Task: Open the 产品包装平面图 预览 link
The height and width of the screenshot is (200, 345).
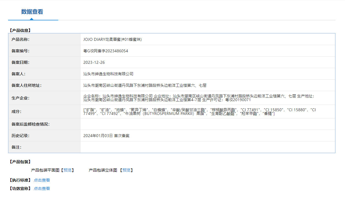Action: click(67, 170)
